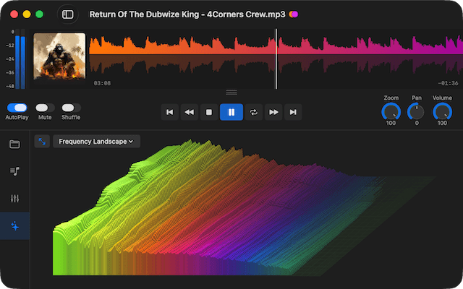Click the elapsed time 03:08
Image resolution: width=463 pixels, height=289 pixels.
[x=102, y=83]
